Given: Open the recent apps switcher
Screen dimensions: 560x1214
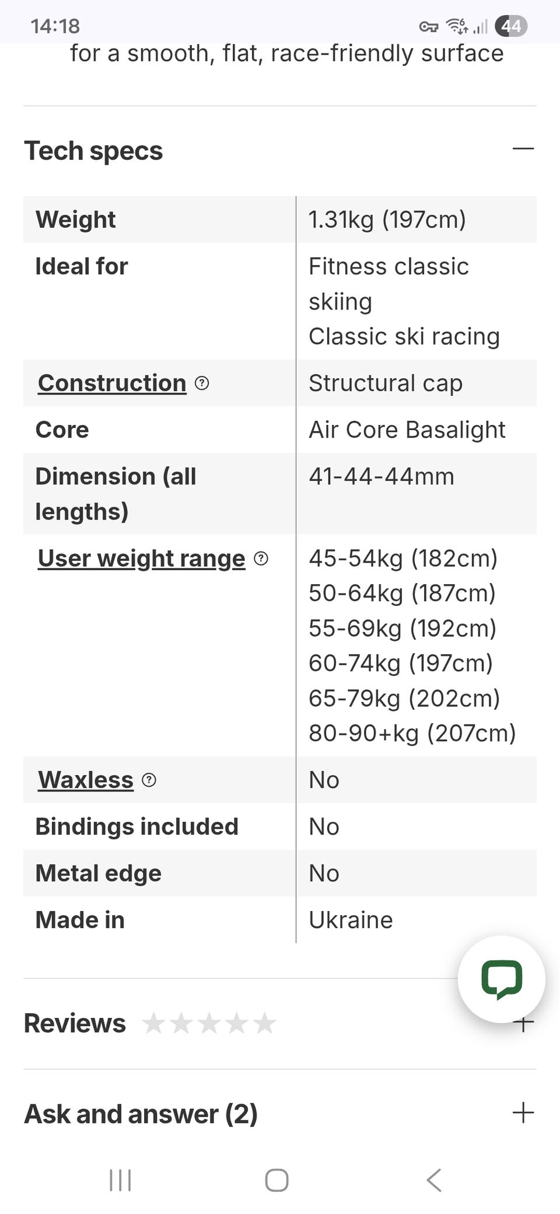Looking at the screenshot, I should pyautogui.click(x=120, y=1180).
